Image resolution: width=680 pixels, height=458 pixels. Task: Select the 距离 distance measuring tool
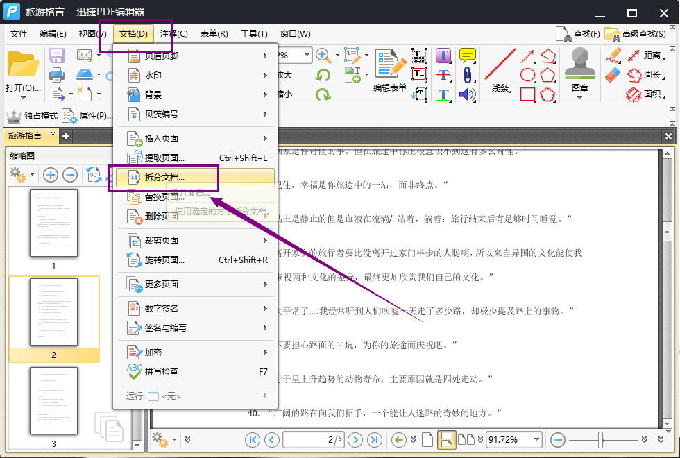point(646,56)
